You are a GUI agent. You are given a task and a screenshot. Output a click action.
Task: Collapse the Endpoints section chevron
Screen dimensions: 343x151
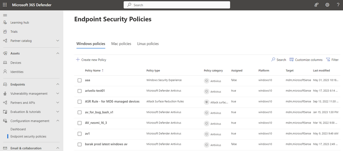(x=58, y=84)
